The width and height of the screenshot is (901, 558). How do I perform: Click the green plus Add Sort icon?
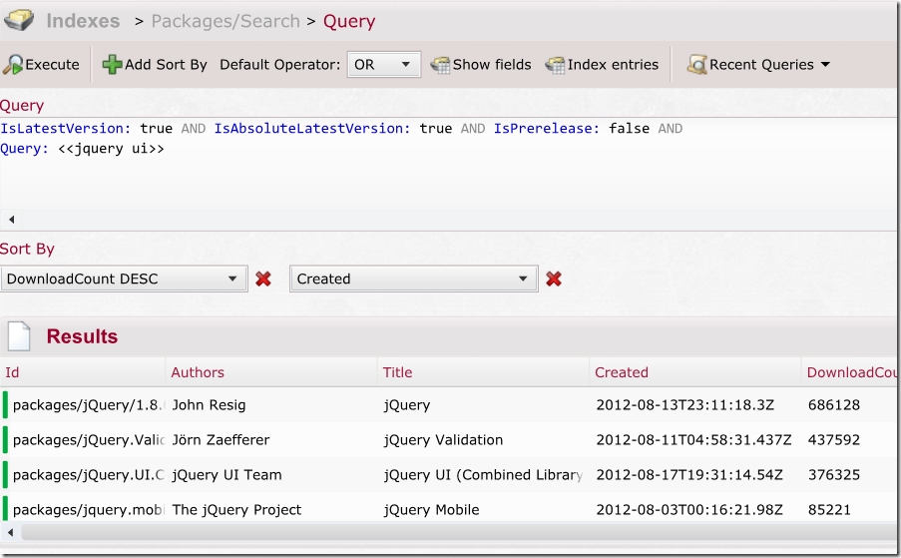coord(112,64)
